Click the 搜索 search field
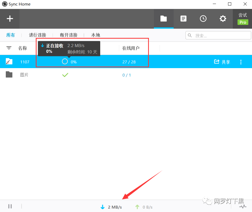252x212 pixels. [218, 35]
